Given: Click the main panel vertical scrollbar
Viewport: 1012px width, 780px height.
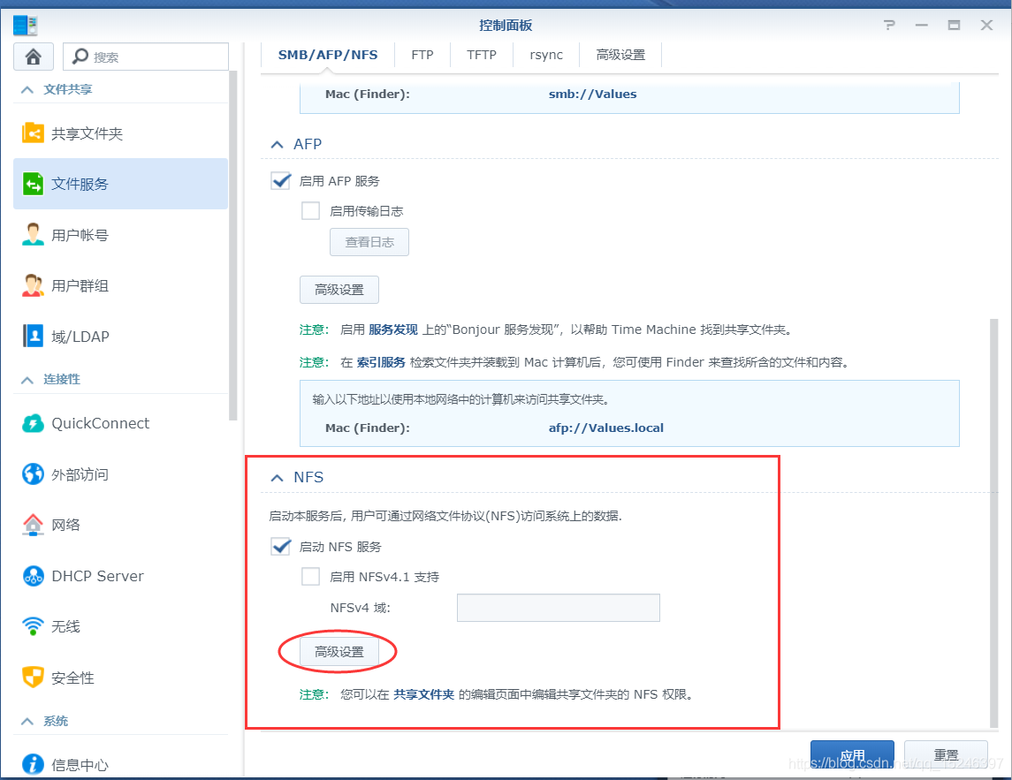Looking at the screenshot, I should tap(994, 523).
